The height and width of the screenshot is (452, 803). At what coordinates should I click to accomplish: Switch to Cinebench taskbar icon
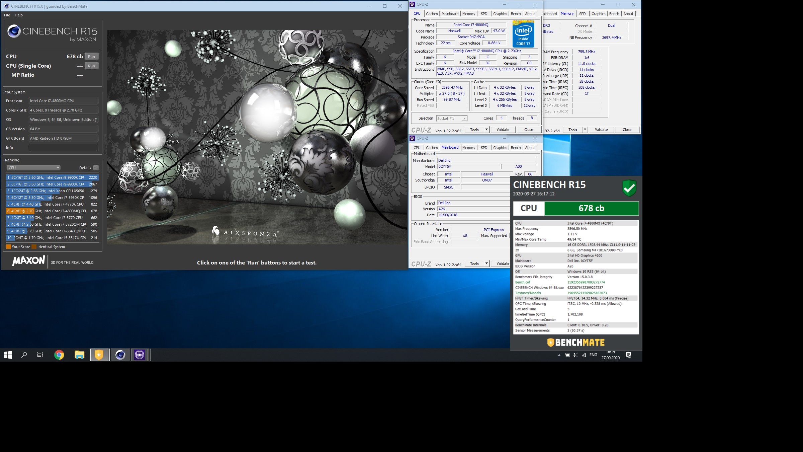pyautogui.click(x=120, y=355)
